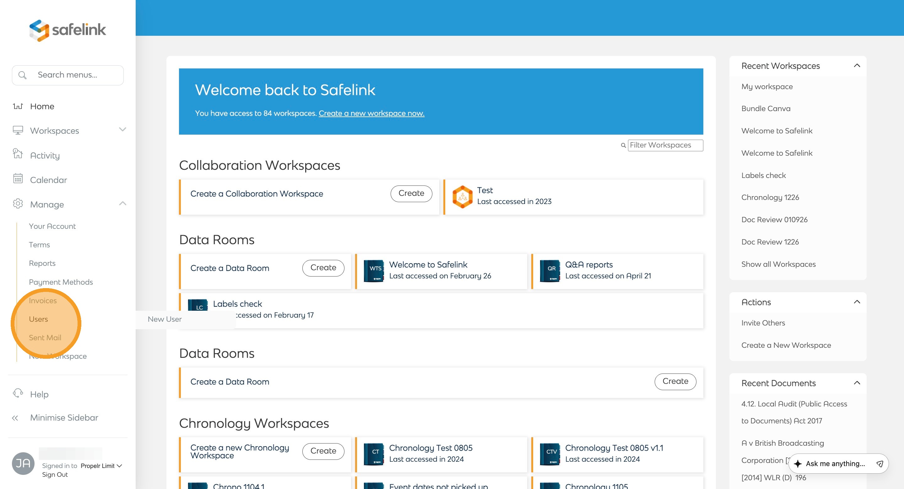Select Users in the Manage submenu

click(x=38, y=319)
